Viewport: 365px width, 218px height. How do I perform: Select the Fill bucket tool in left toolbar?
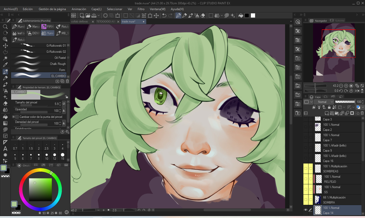point(5,117)
